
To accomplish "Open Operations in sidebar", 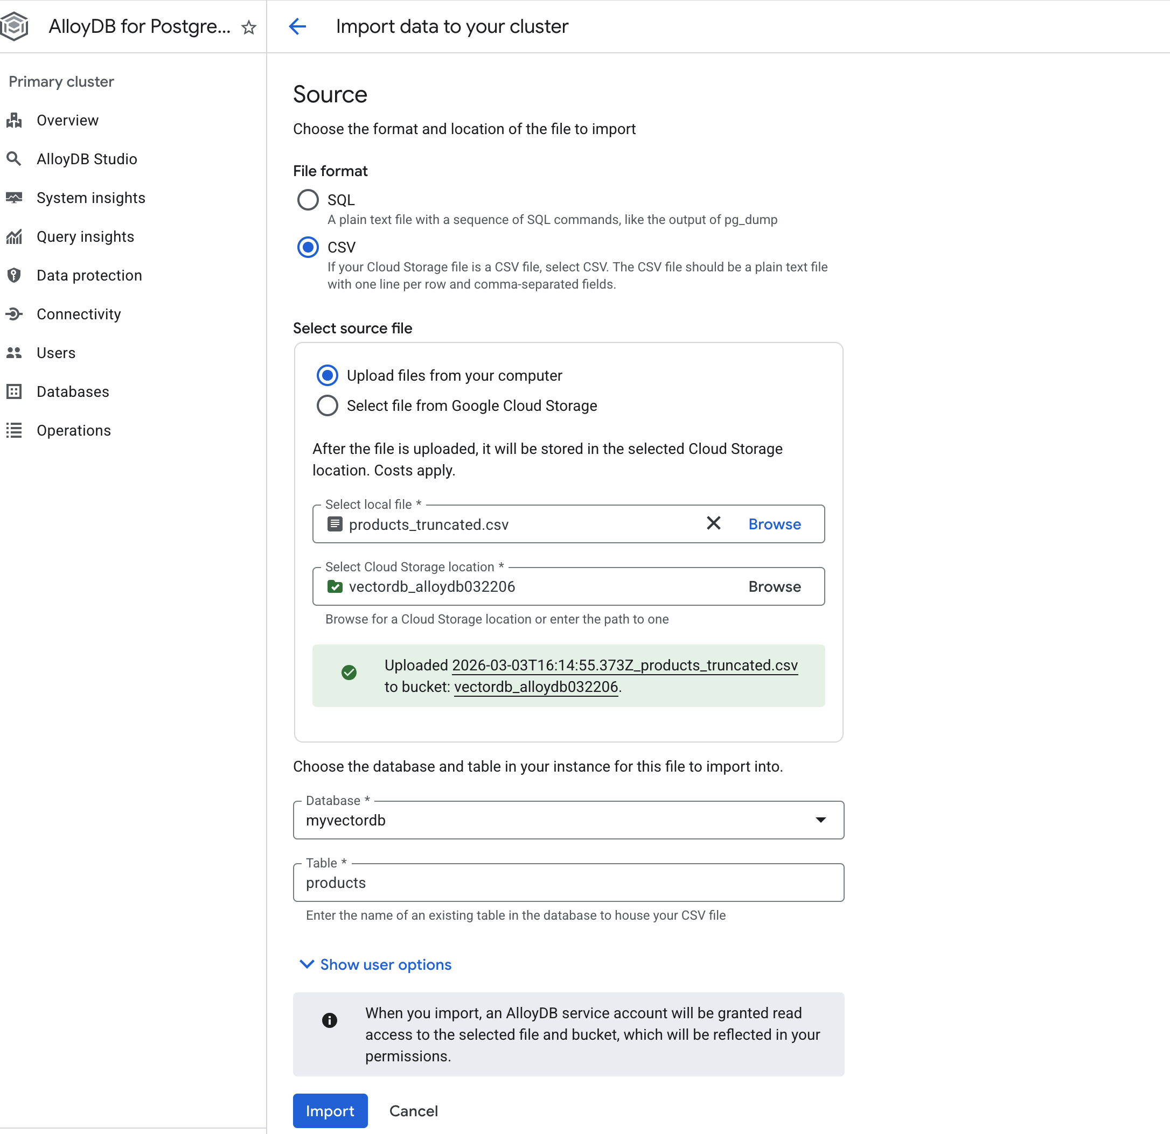I will point(73,430).
